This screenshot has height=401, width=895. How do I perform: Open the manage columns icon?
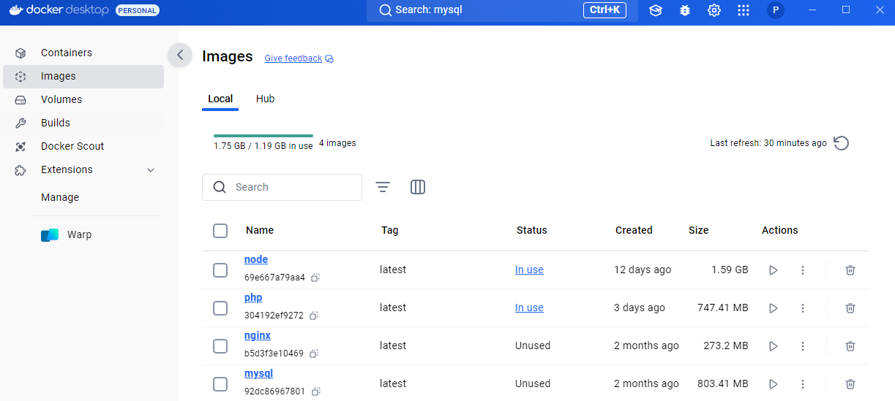click(418, 188)
